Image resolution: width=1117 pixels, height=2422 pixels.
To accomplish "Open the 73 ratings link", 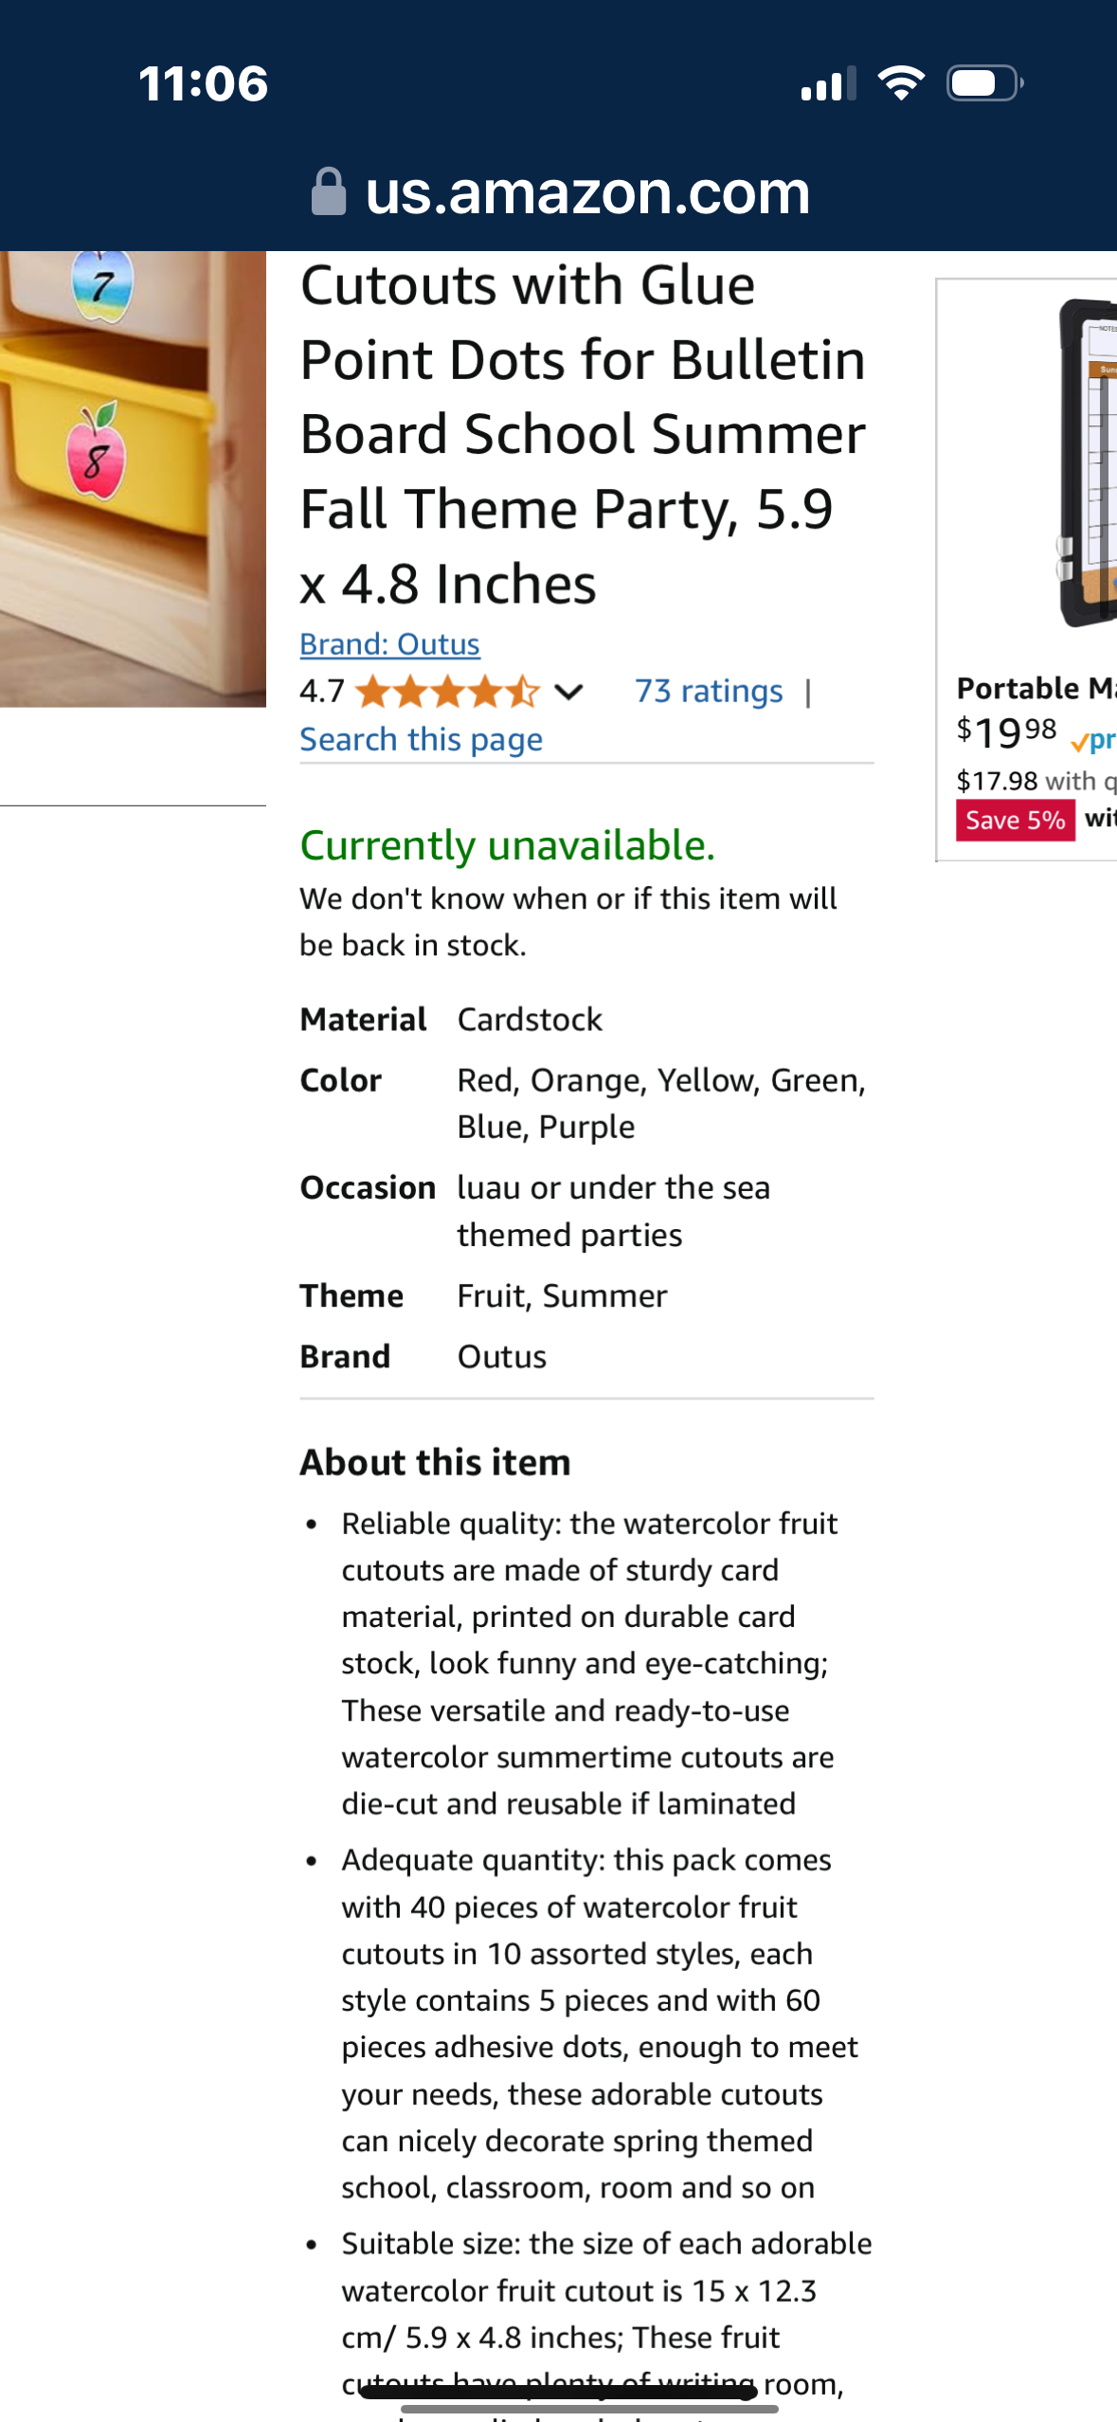I will coord(709,692).
